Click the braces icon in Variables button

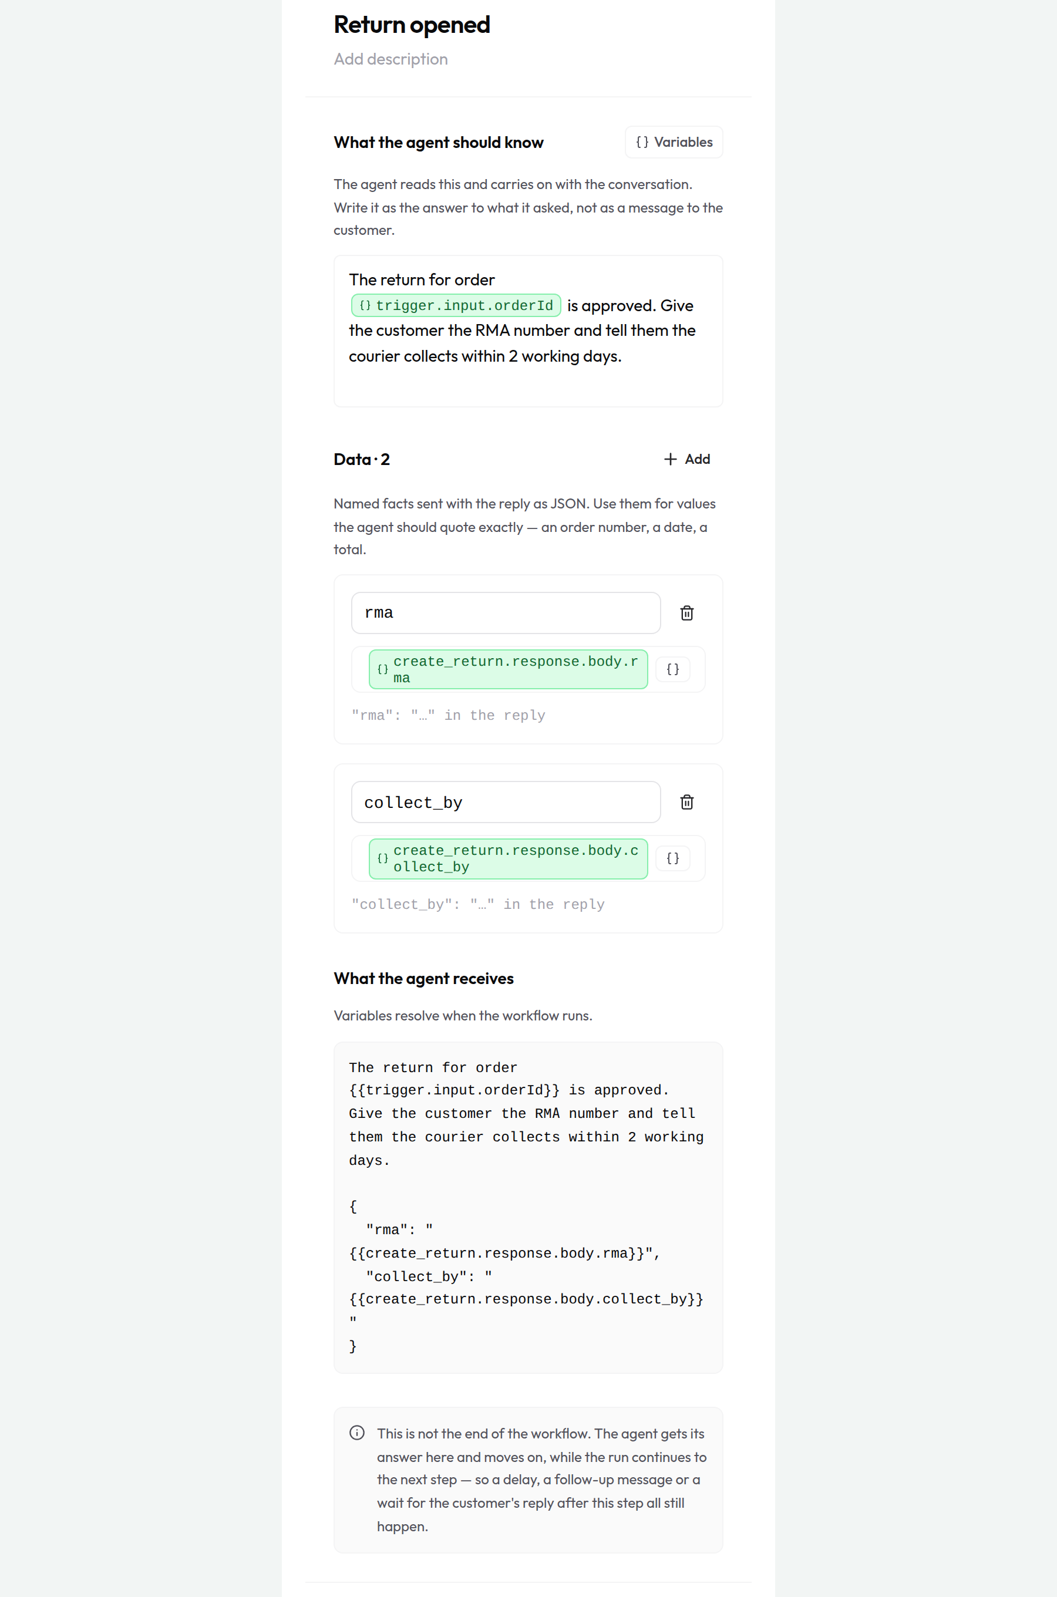642,142
